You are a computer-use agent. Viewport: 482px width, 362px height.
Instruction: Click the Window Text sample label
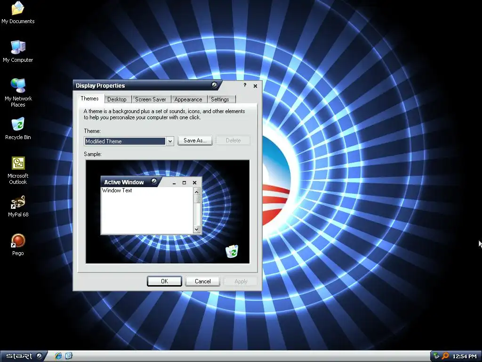(117, 190)
